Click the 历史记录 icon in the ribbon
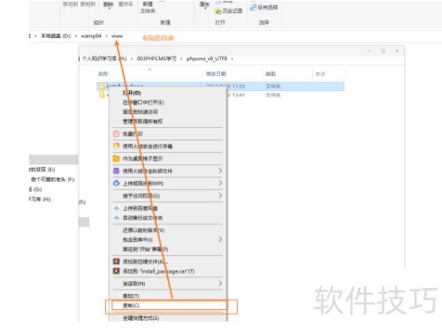The height and width of the screenshot is (333, 442). click(217, 11)
